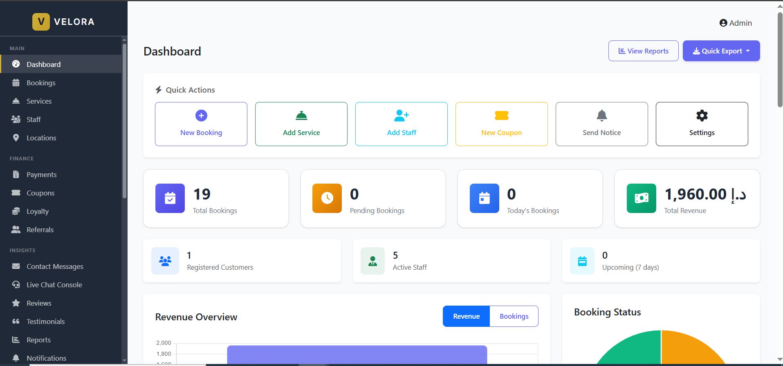Click the Payments invoice icon in sidebar
The width and height of the screenshot is (783, 366).
coord(16,174)
